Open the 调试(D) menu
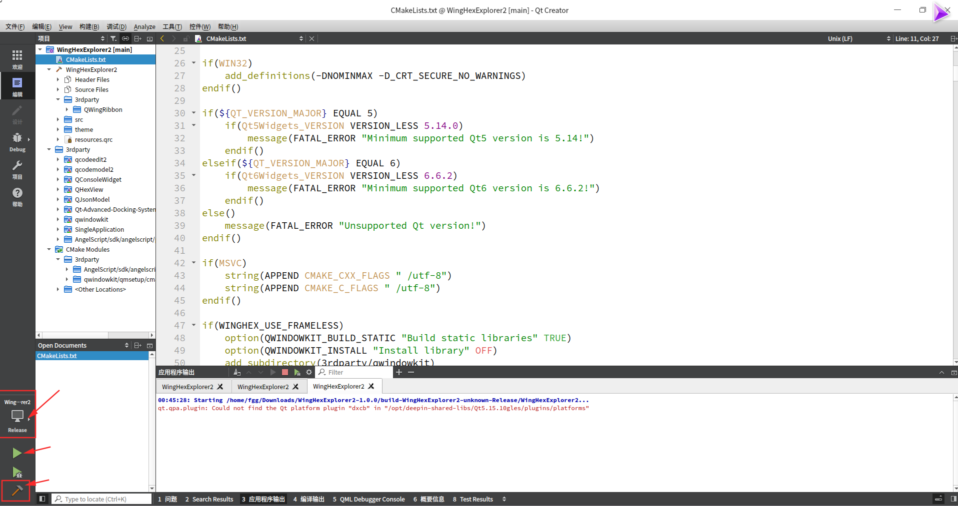Viewport: 958px width, 506px height. click(x=116, y=26)
